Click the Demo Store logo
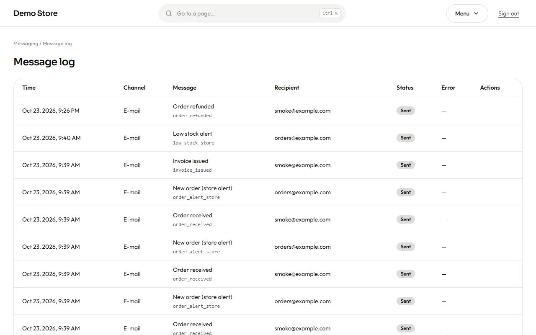 [36, 13]
